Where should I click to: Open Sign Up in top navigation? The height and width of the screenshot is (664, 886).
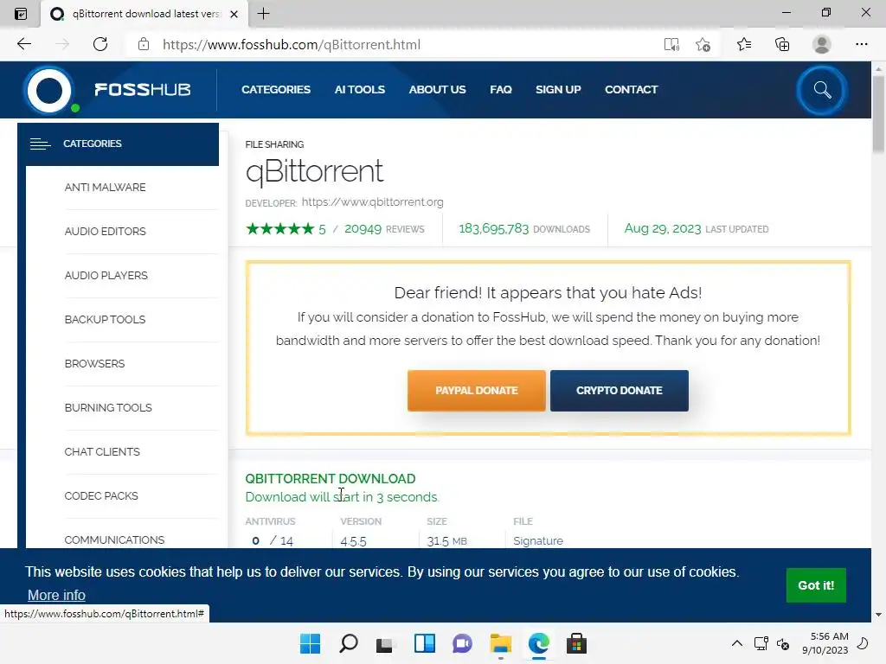tap(558, 90)
